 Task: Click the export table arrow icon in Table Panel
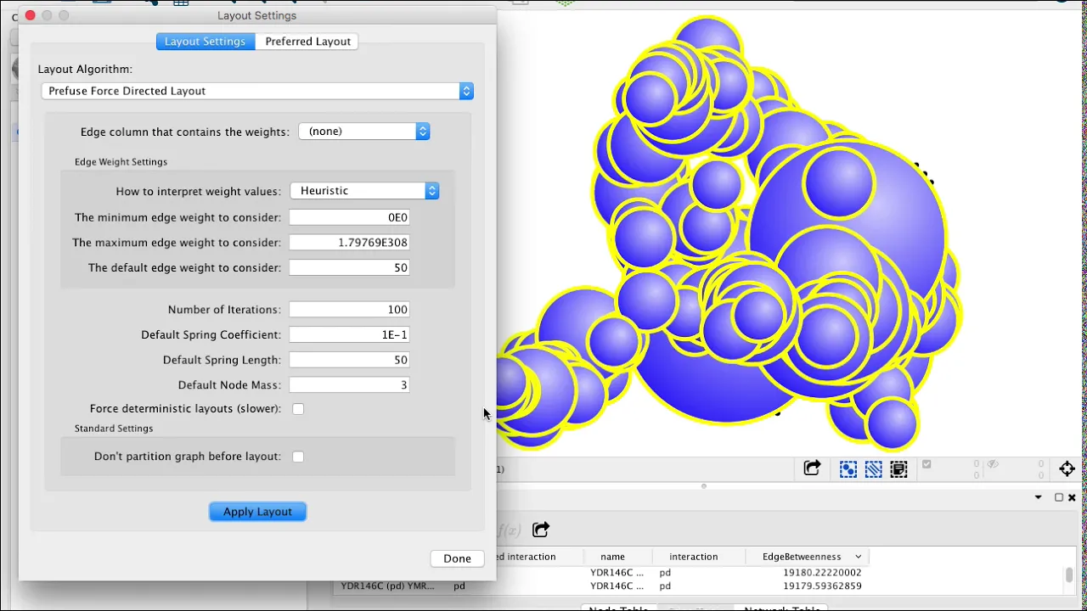pos(541,530)
